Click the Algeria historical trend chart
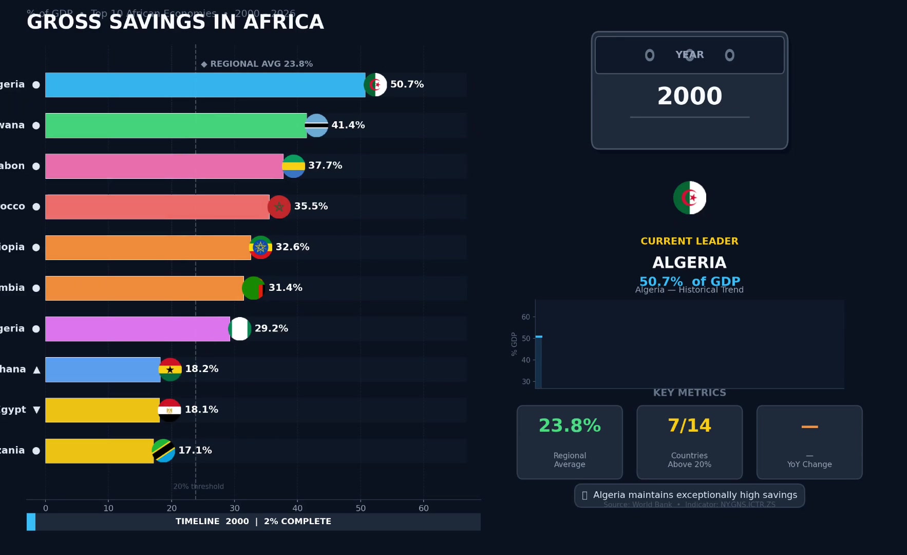 point(689,344)
